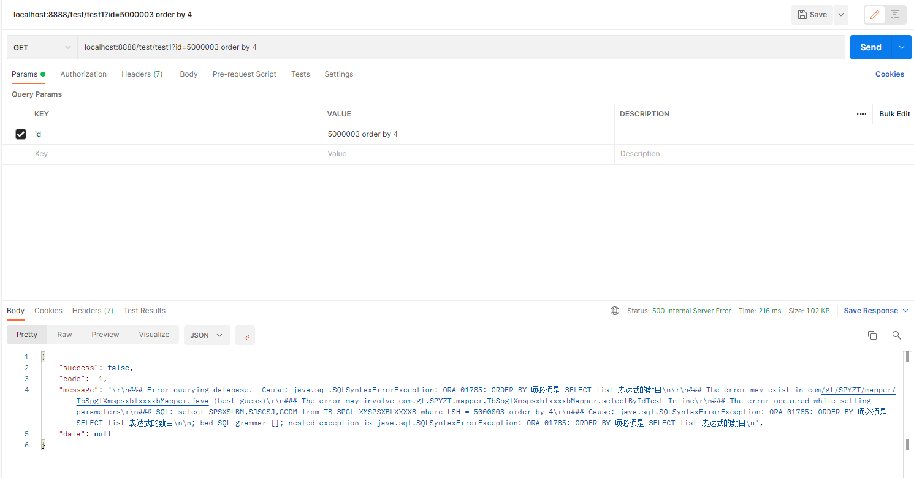This screenshot has width=914, height=478.
Task: Click the DESCRIPTION column header
Action: (644, 114)
